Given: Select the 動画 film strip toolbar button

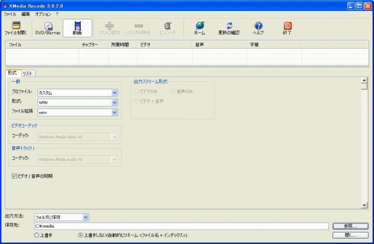Looking at the screenshot, I should [77, 28].
